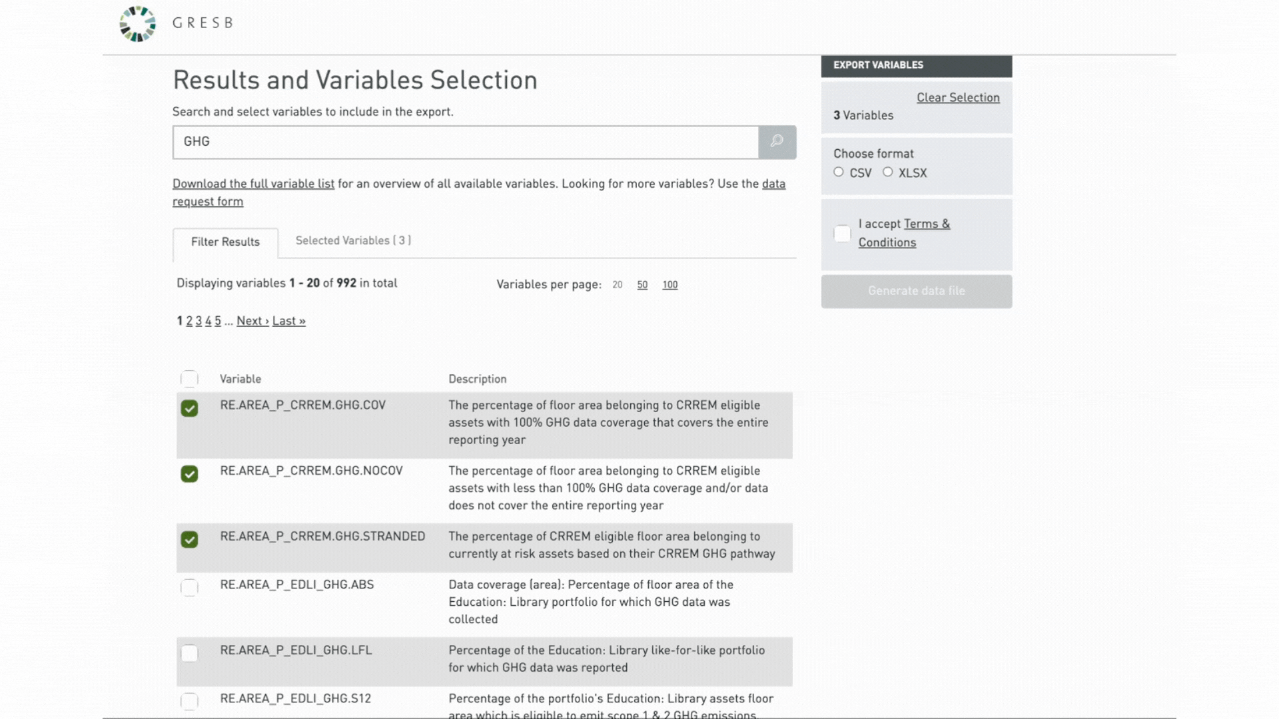Click the GHG search input field
Image resolution: width=1279 pixels, height=719 pixels.
[x=465, y=142]
